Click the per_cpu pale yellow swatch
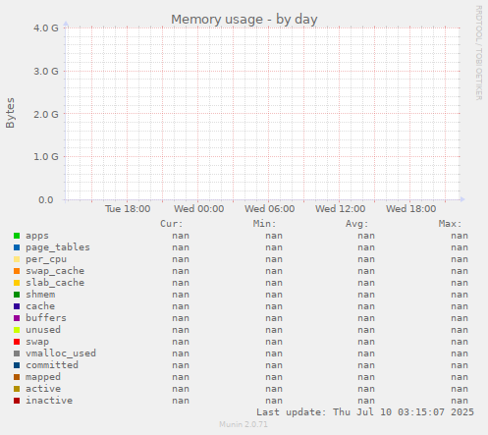 click(17, 259)
